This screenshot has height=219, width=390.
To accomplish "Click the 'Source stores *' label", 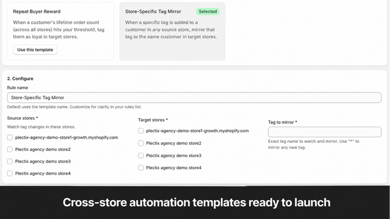I will click(x=23, y=118).
